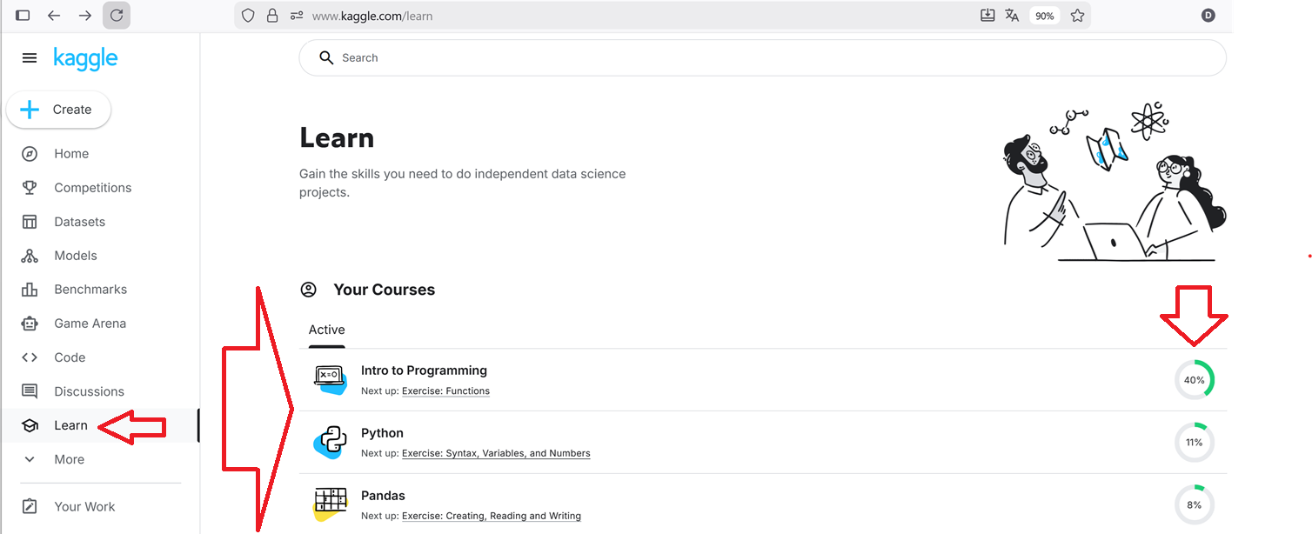Image resolution: width=1312 pixels, height=534 pixels.
Task: Open the Kaggle hamburger menu
Action: [x=30, y=58]
